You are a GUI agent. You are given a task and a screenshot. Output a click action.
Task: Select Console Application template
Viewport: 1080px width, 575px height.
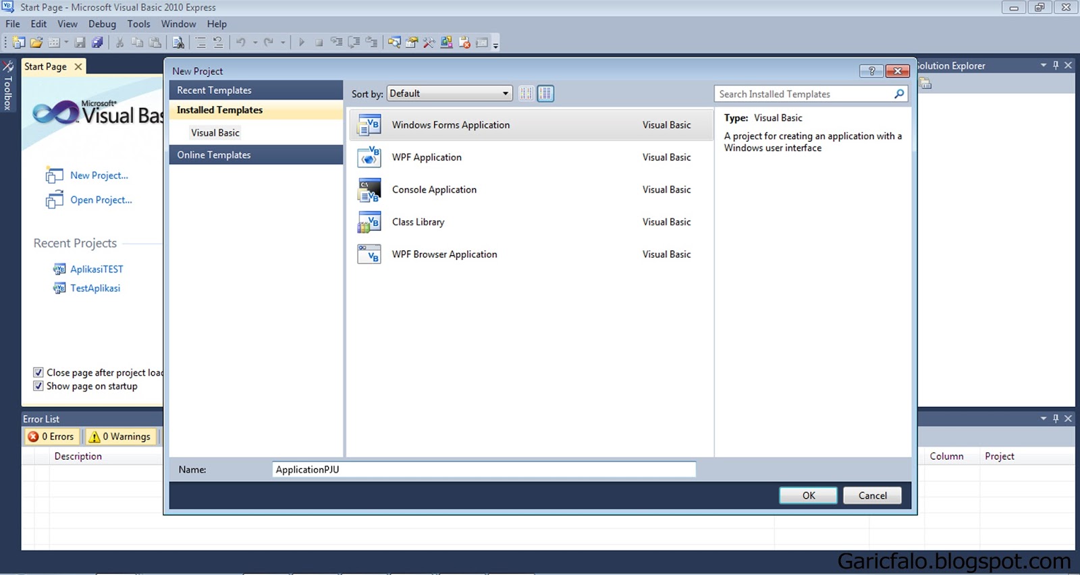531,190
